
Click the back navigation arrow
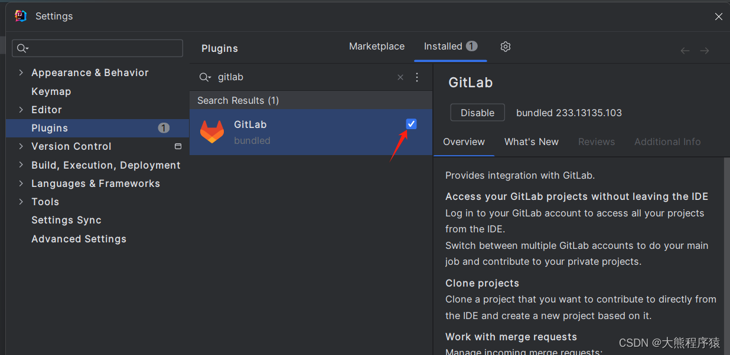pos(685,51)
